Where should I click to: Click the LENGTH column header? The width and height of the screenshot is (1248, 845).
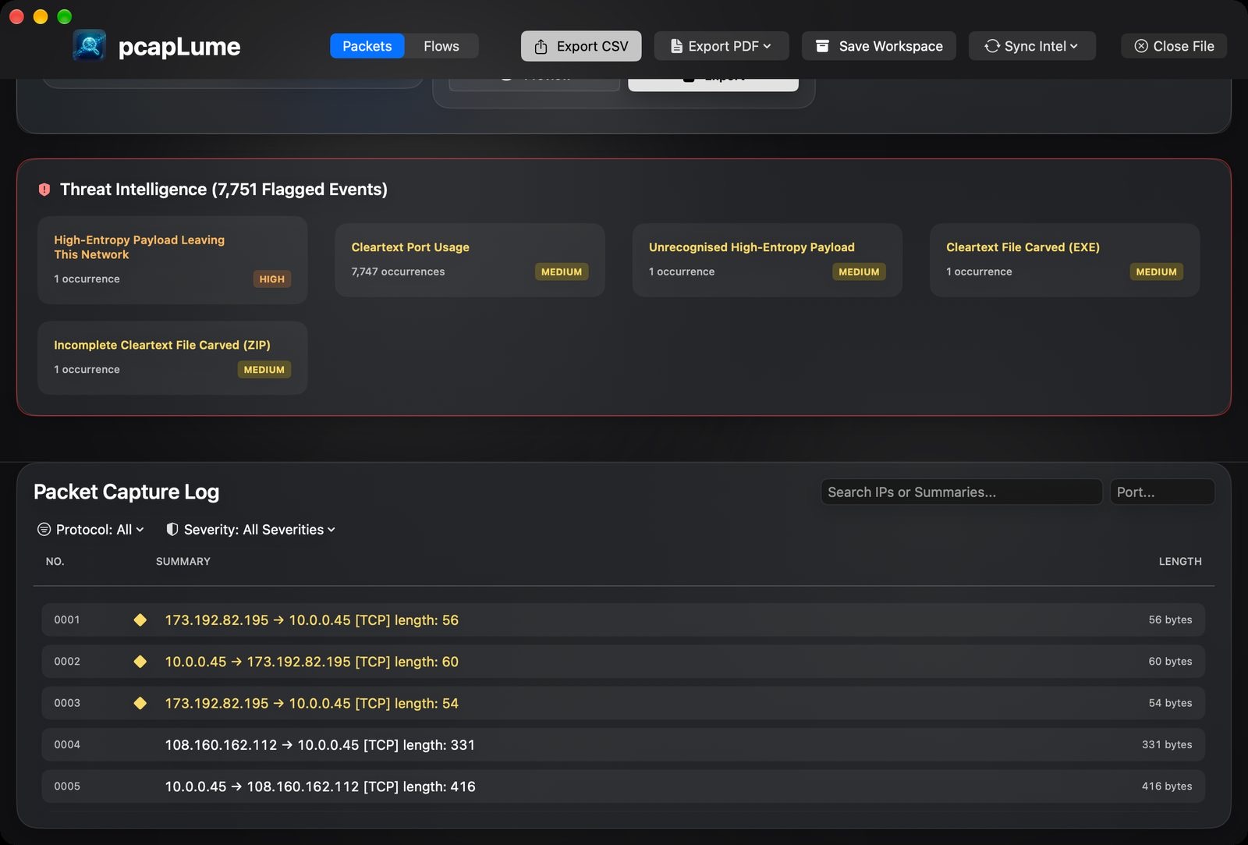point(1180,562)
